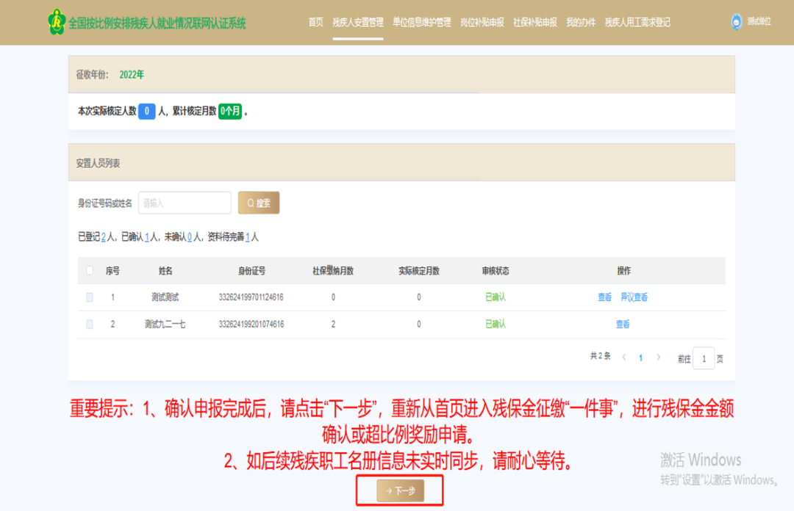The height and width of the screenshot is (511, 794).
Task: Select page 1 in pagination
Action: [640, 358]
